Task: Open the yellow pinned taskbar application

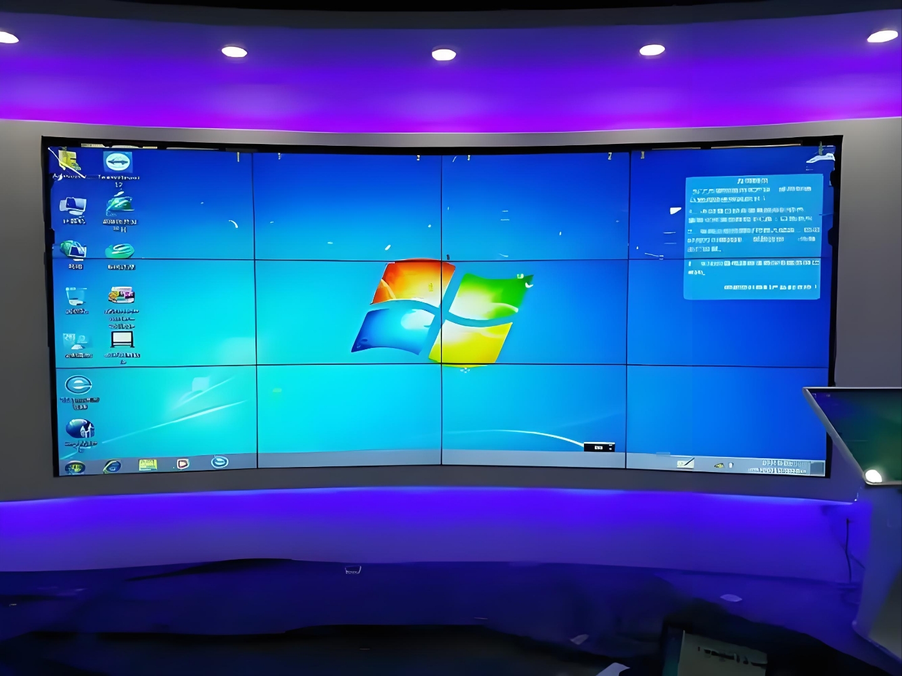Action: click(x=148, y=465)
